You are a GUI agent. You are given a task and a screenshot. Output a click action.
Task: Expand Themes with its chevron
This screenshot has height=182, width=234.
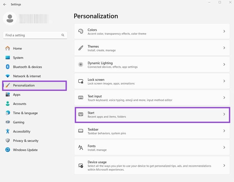[224, 48]
